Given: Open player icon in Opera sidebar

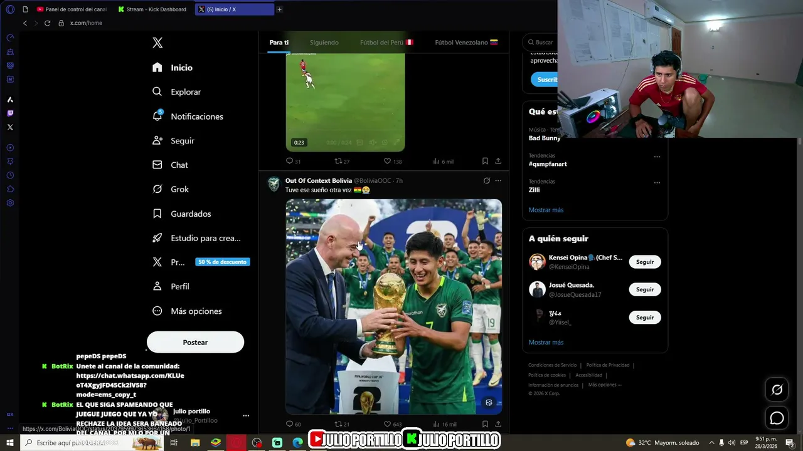Looking at the screenshot, I should 10,148.
